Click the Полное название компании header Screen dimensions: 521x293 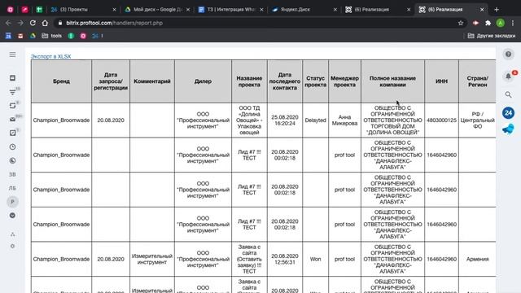point(392,81)
